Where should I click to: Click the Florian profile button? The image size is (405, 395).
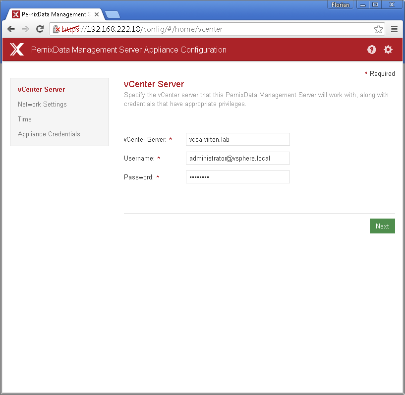tap(340, 4)
